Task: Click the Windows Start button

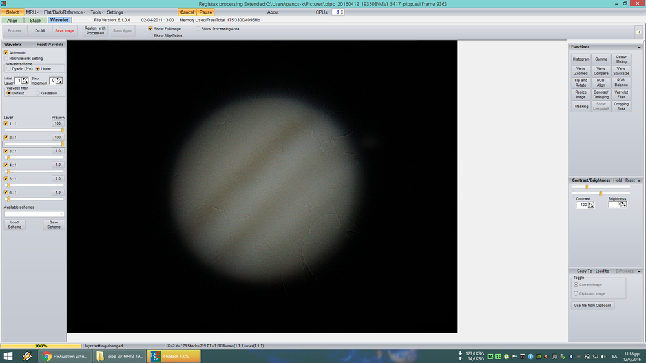Action: pyautogui.click(x=8, y=356)
